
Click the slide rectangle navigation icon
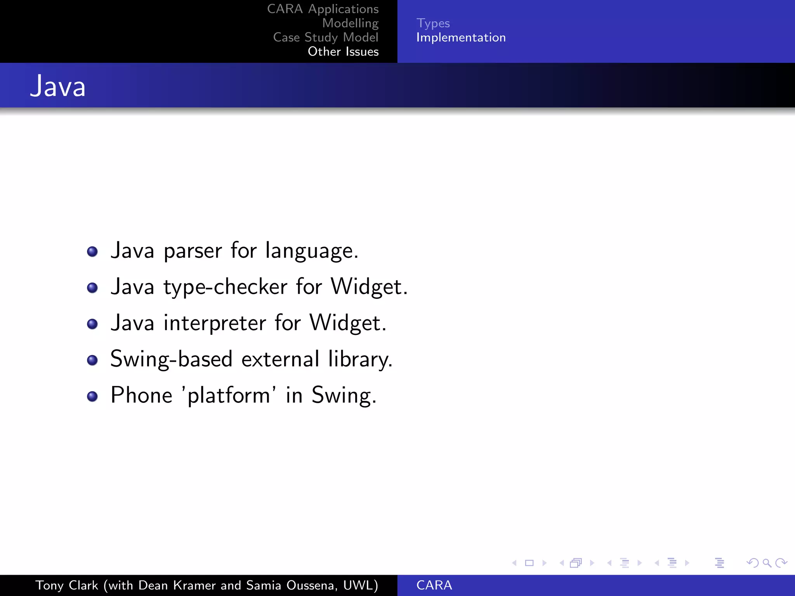pyautogui.click(x=529, y=563)
